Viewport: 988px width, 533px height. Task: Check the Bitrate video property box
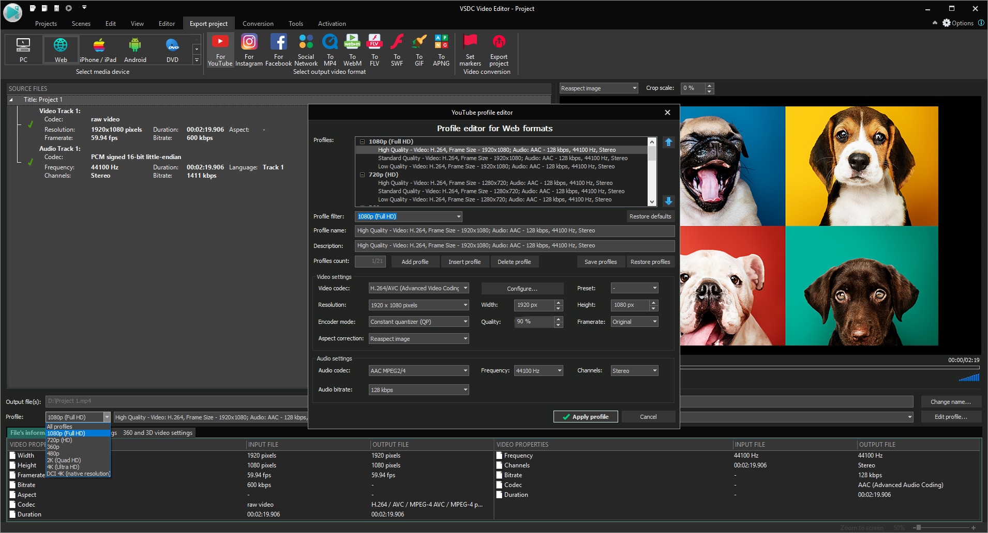[x=13, y=485]
